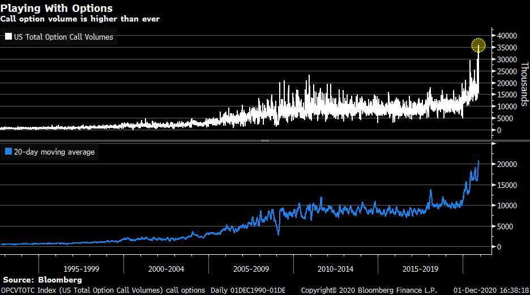The width and height of the screenshot is (530, 295).
Task: Select the 20-day moving average legend label
Action: [x=54, y=152]
